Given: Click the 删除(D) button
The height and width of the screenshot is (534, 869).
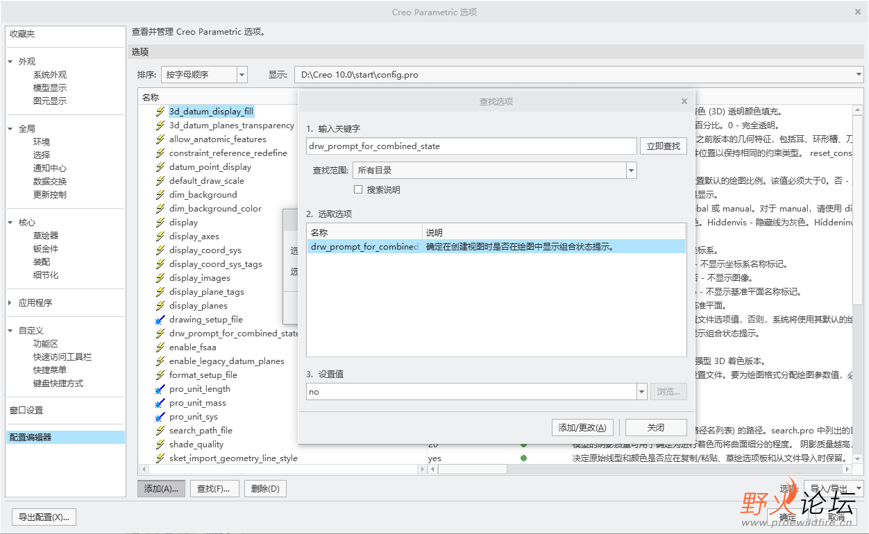Looking at the screenshot, I should pos(264,489).
